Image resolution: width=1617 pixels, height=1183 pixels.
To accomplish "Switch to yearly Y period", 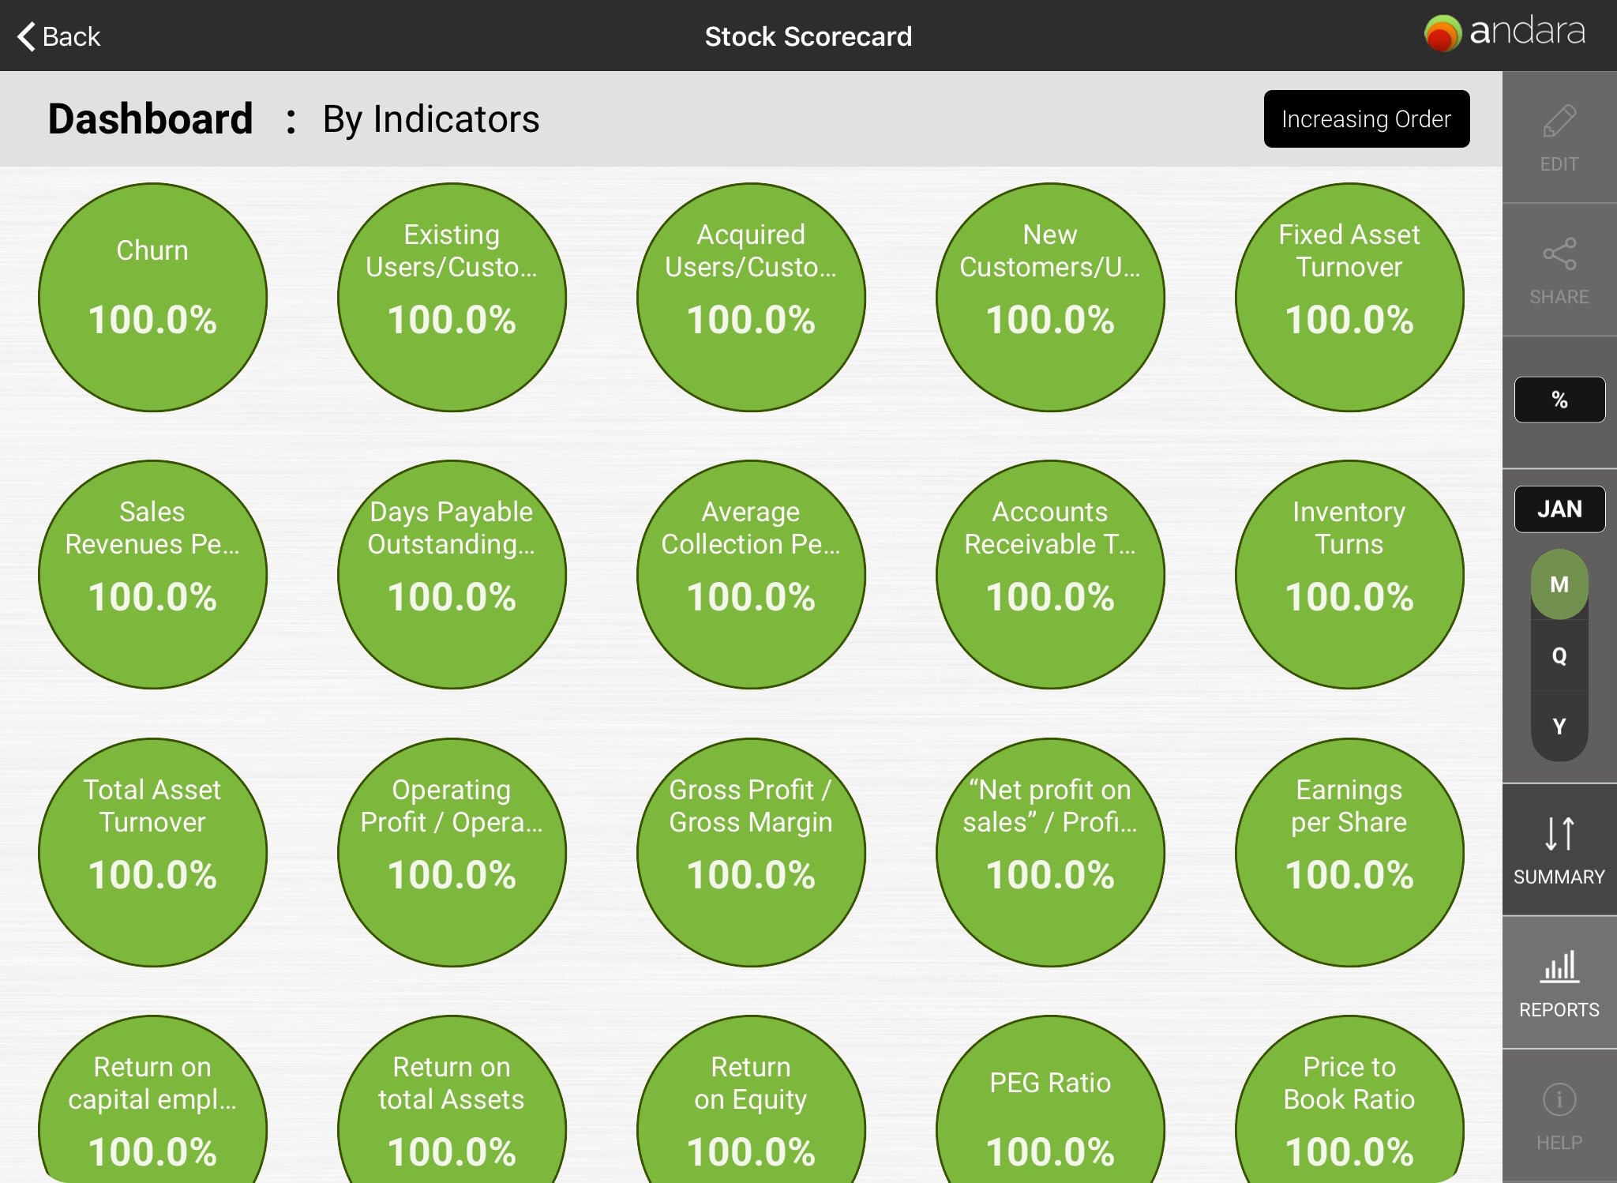I will pyautogui.click(x=1559, y=727).
